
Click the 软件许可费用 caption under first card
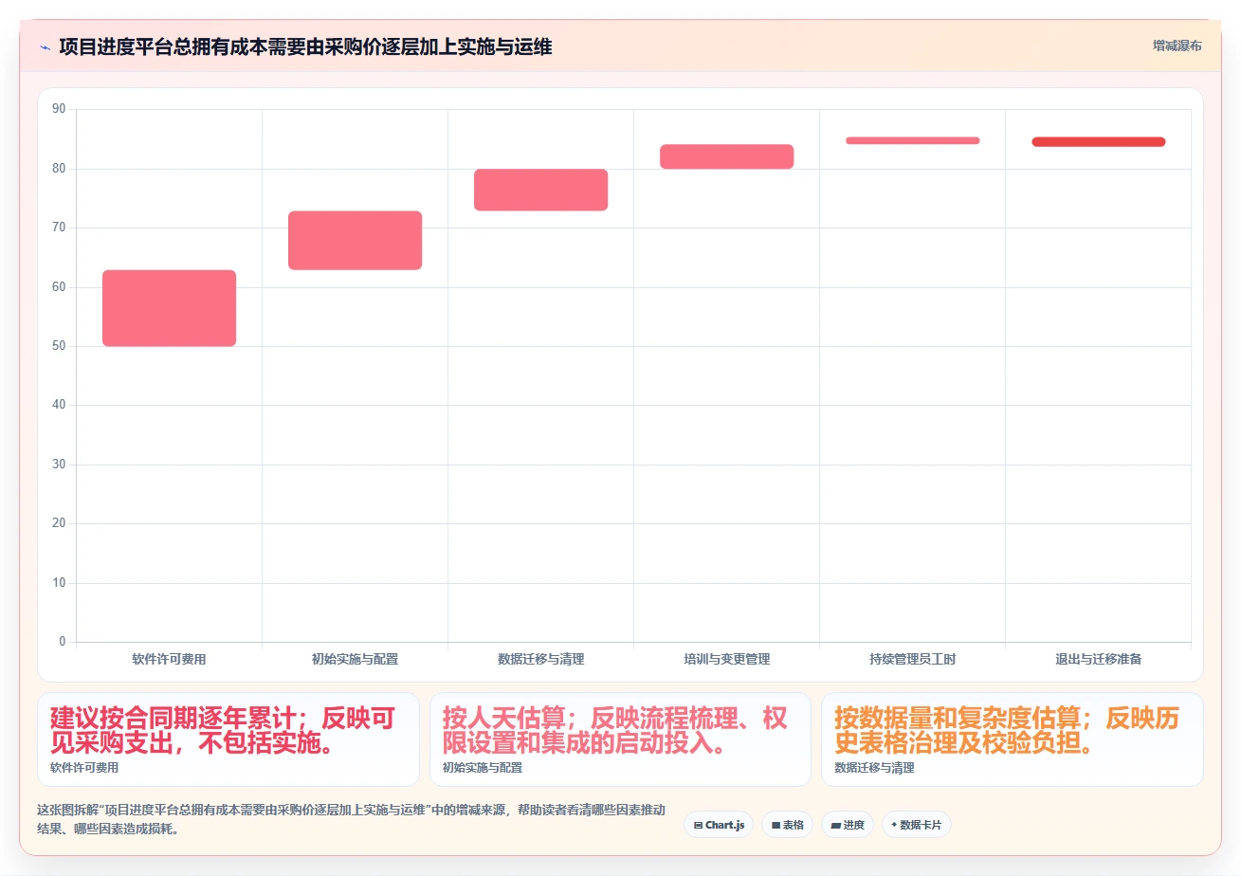(84, 768)
